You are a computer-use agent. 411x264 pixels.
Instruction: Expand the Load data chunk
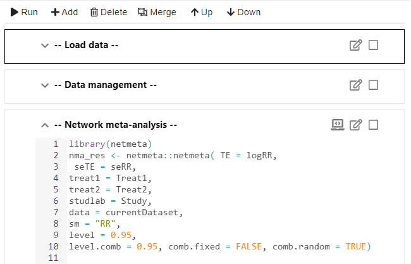[x=45, y=46]
